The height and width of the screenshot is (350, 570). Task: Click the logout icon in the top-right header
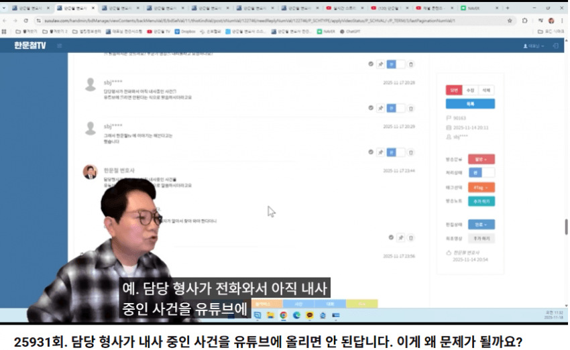(x=555, y=46)
